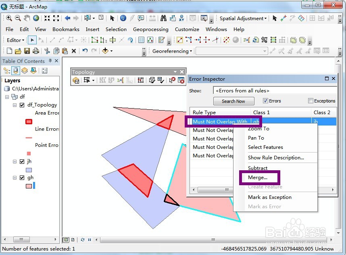Switch to List By Visibility view
Screen dimensions: 346x255
tap(25, 71)
